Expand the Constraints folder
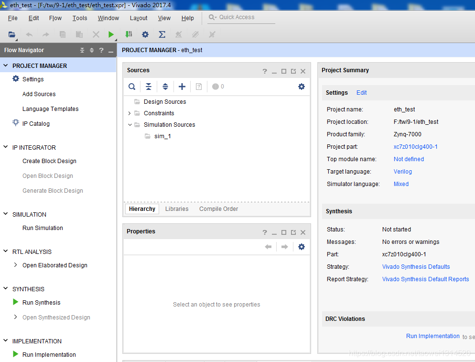 pyautogui.click(x=130, y=113)
